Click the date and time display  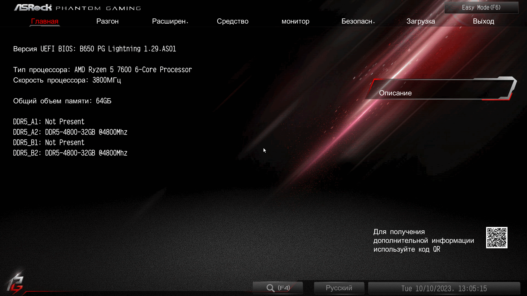[x=444, y=288]
